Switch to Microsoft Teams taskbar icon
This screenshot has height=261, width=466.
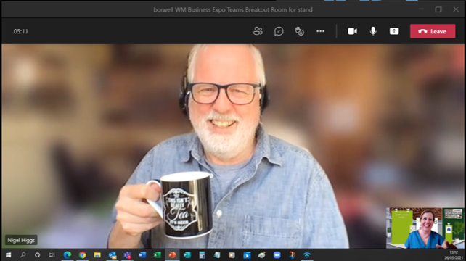(127, 255)
